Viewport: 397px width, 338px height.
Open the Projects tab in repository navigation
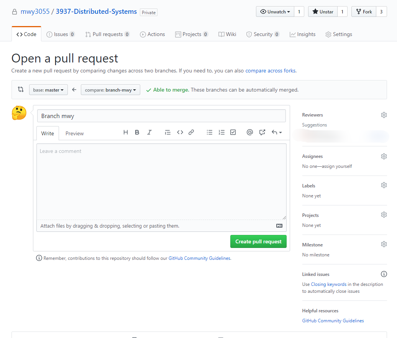(192, 34)
